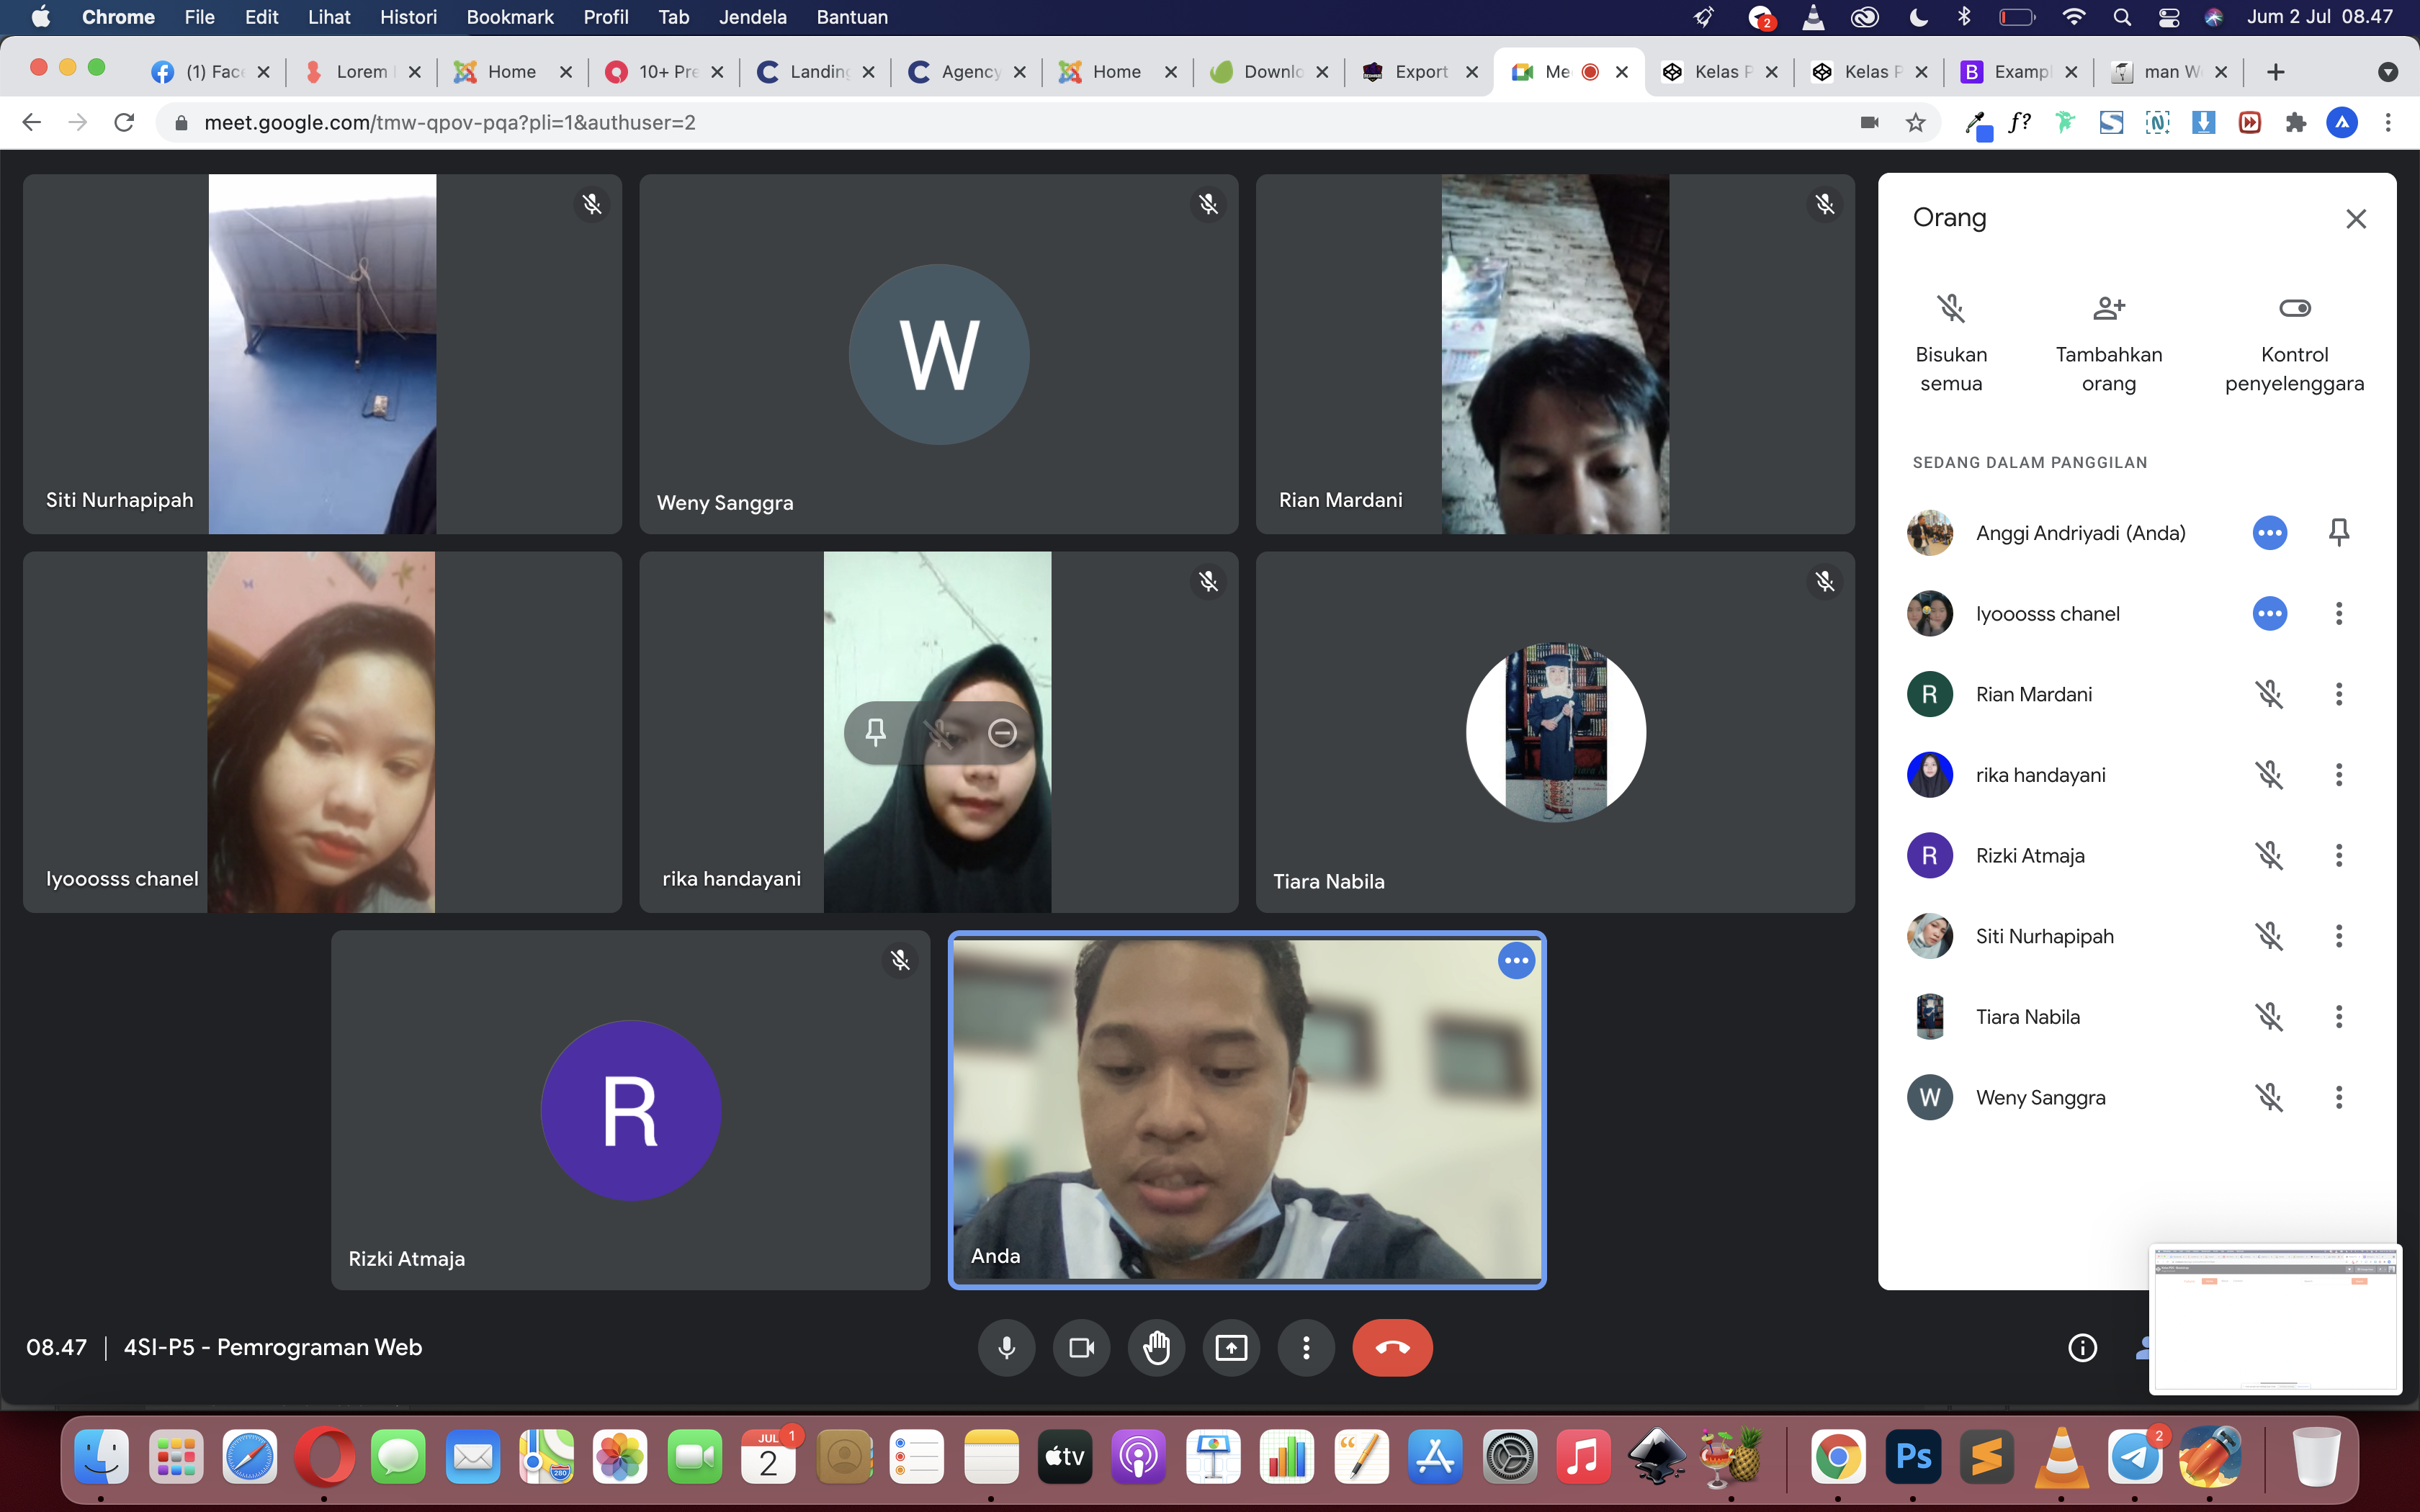The height and width of the screenshot is (1512, 2420).
Task: Click pin icon on rika handayani tile
Action: pyautogui.click(x=876, y=733)
